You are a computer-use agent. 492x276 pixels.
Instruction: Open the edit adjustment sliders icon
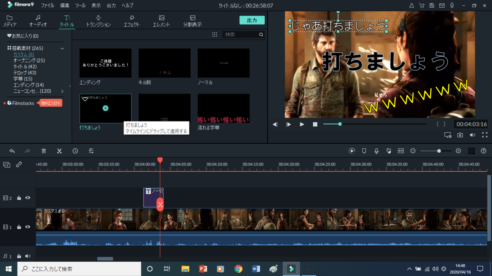(91, 151)
